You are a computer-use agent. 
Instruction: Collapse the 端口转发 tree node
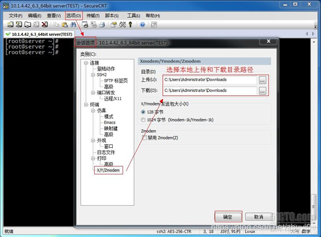point(93,93)
